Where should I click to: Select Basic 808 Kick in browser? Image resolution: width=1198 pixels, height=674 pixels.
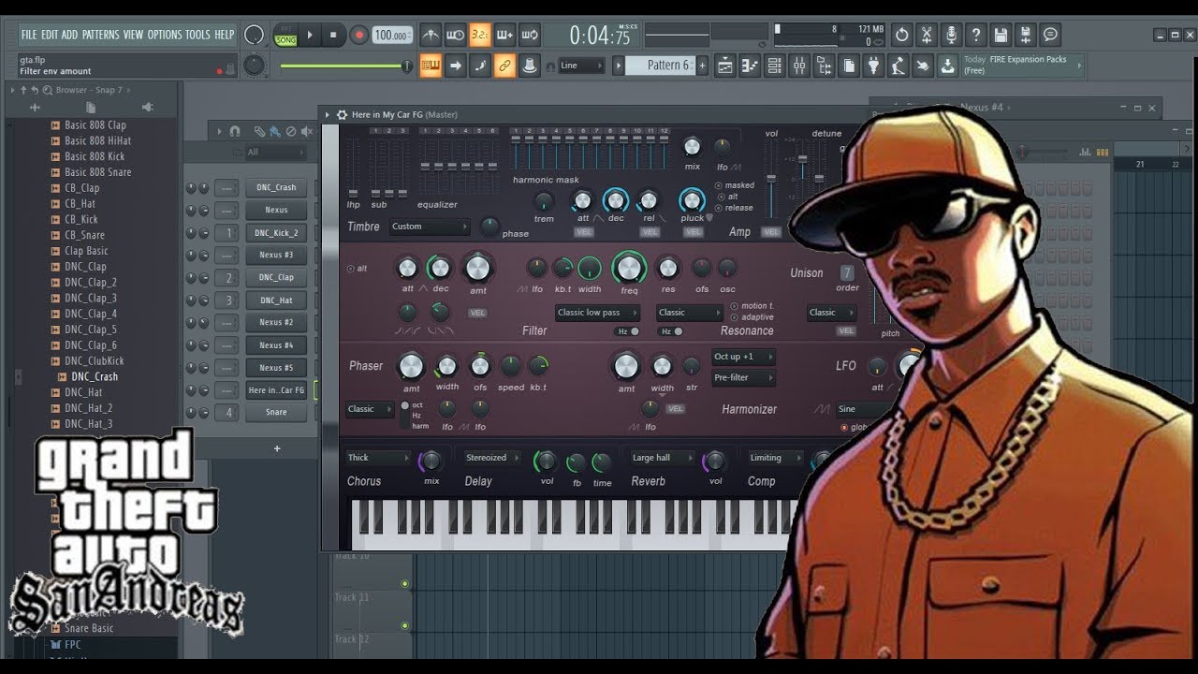(x=94, y=156)
